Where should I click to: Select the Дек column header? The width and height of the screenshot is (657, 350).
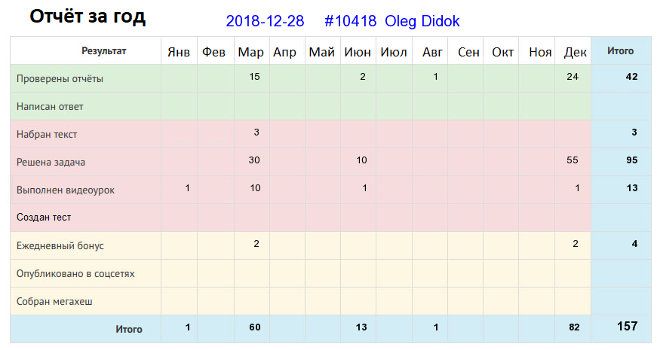(x=575, y=52)
